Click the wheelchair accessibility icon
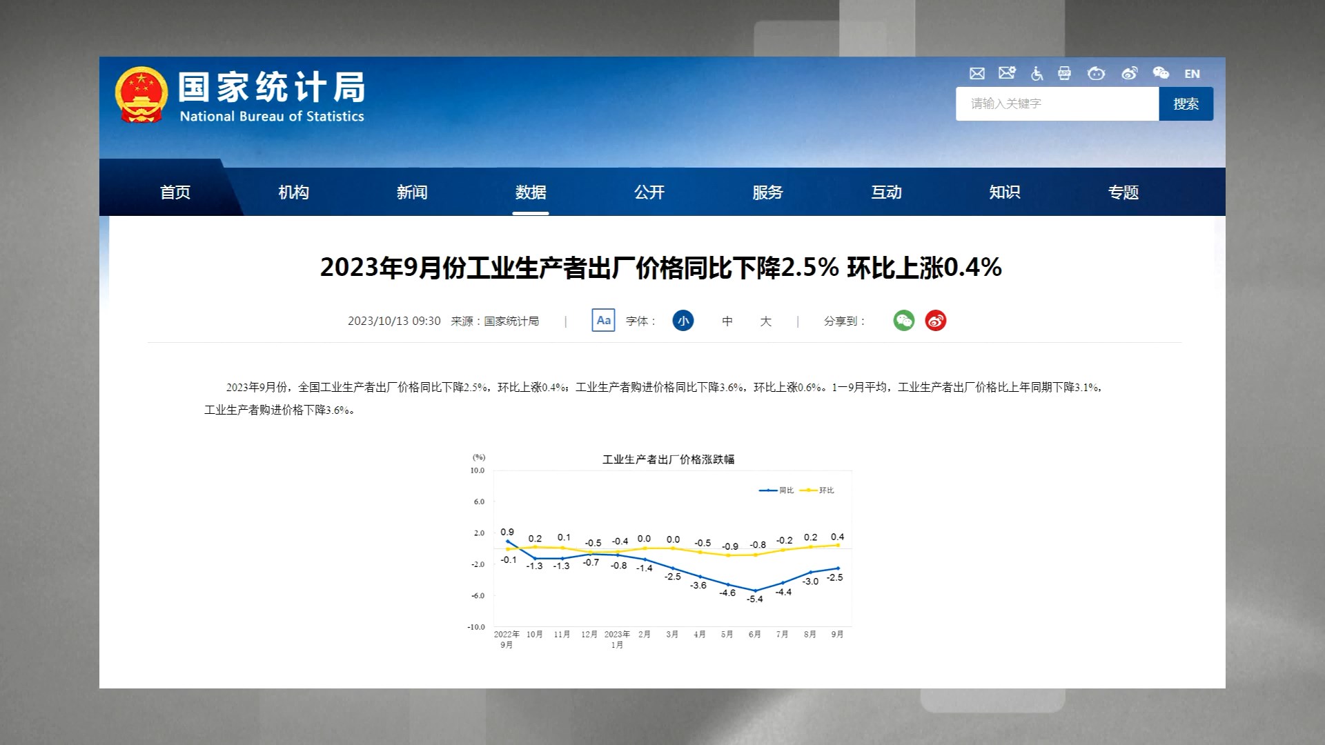 click(1037, 74)
